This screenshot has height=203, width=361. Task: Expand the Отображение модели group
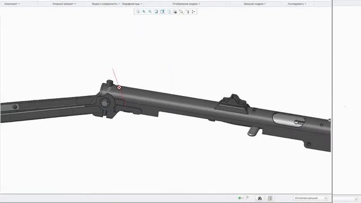186,4
